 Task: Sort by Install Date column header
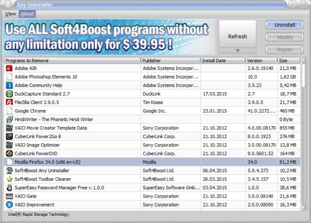222,61
